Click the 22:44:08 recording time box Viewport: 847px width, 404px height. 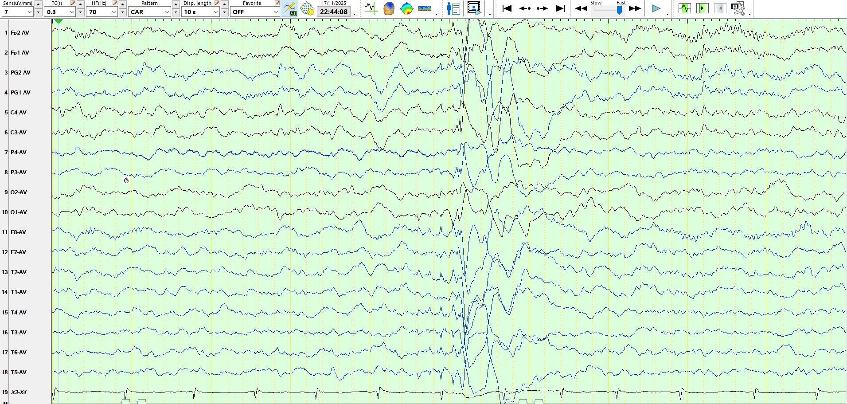pos(334,12)
